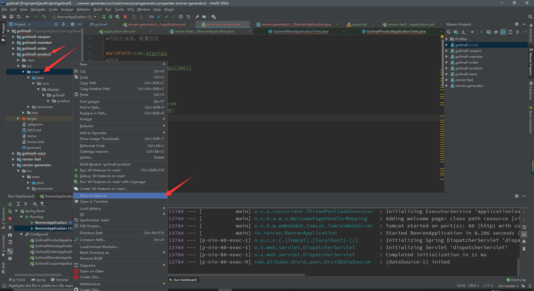Click the green Debug bug icon in toolbar
This screenshot has height=291, width=534.
point(111,17)
